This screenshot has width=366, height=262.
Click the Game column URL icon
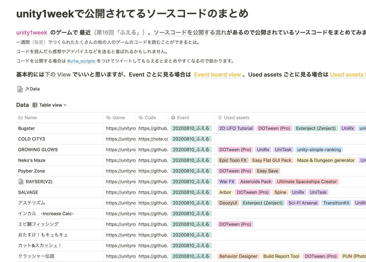tap(108, 118)
